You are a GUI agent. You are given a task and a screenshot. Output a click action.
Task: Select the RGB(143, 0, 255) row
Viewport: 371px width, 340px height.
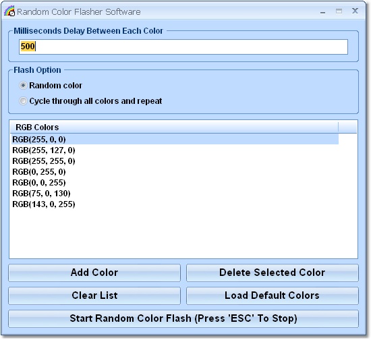click(x=175, y=204)
